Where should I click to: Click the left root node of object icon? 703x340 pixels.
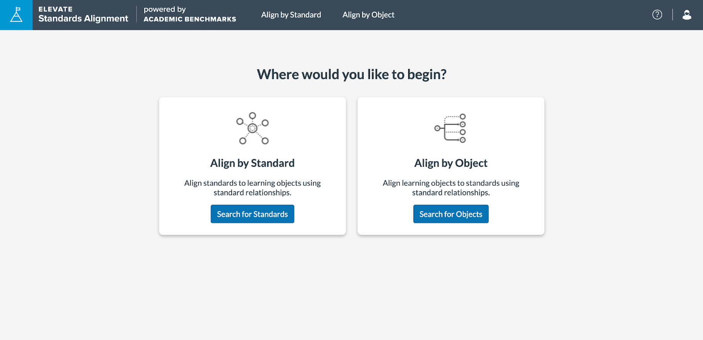437,128
